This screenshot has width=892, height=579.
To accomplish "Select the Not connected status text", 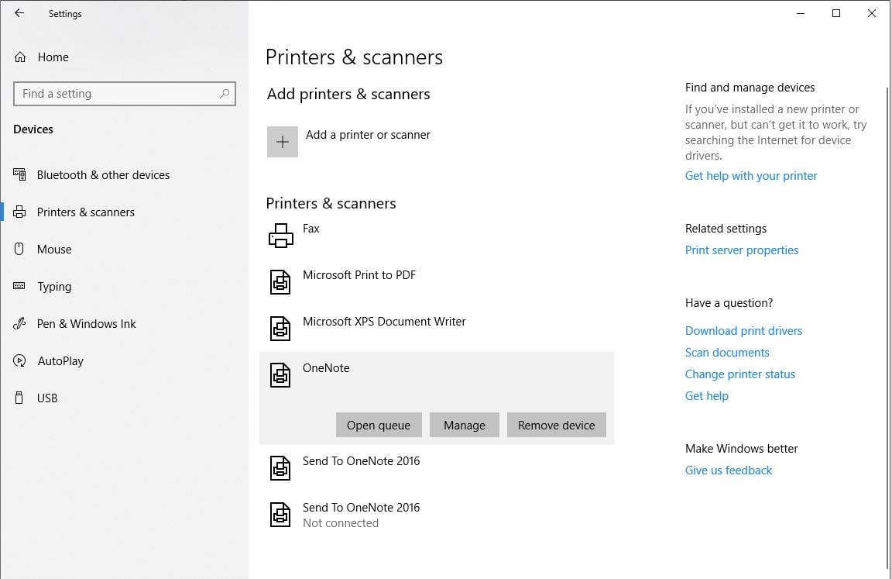I will (x=340, y=522).
